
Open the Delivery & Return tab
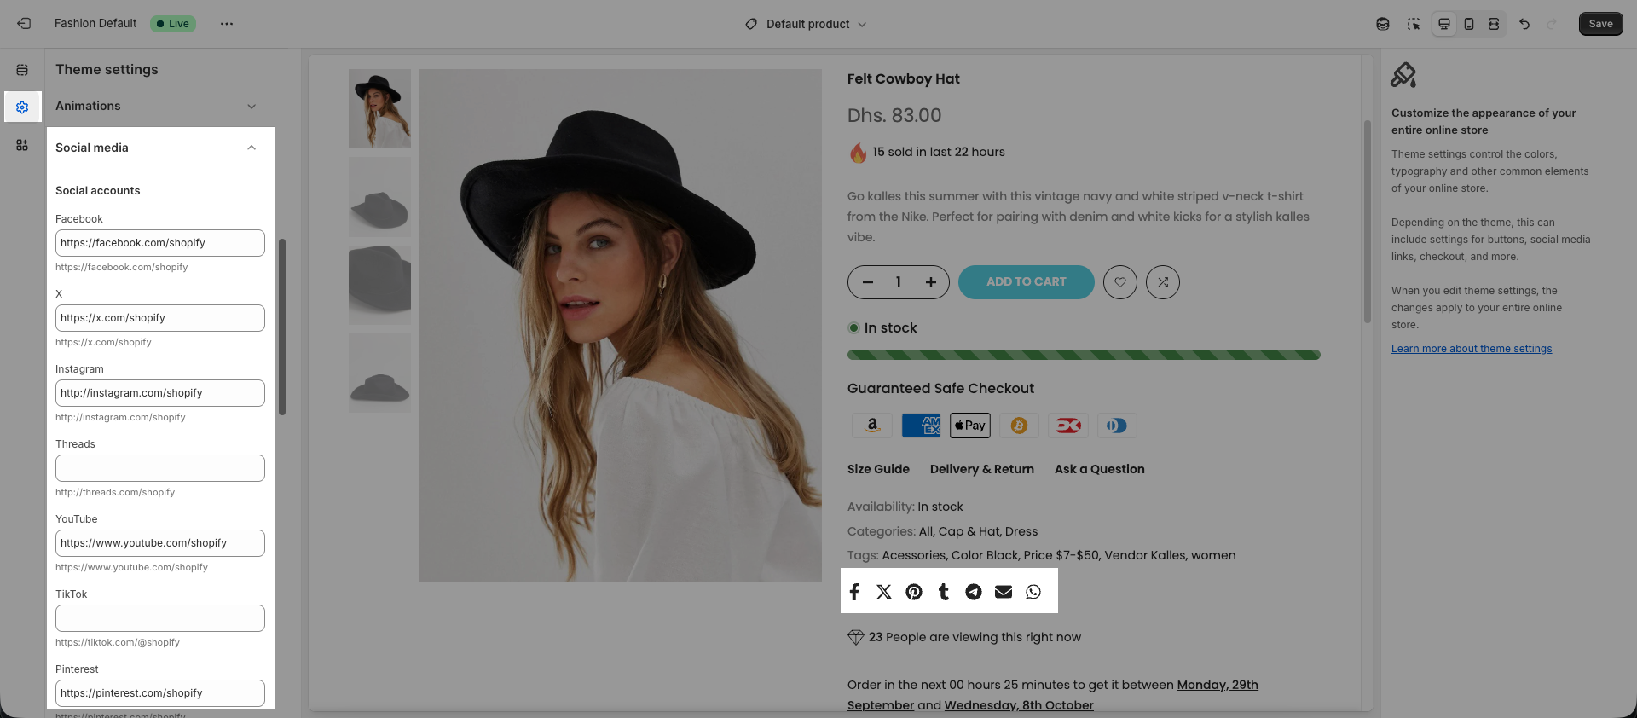(x=981, y=469)
